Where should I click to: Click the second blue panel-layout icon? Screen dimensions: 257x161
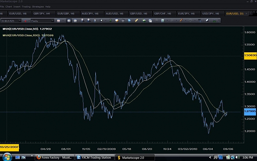click(75, 21)
